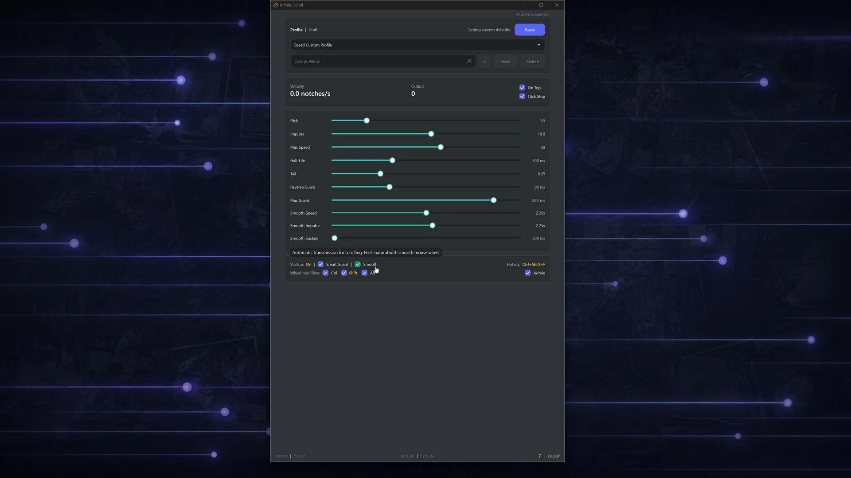This screenshot has height=478, width=851.
Task: Switch to the Draft tab
Action: coord(313,30)
